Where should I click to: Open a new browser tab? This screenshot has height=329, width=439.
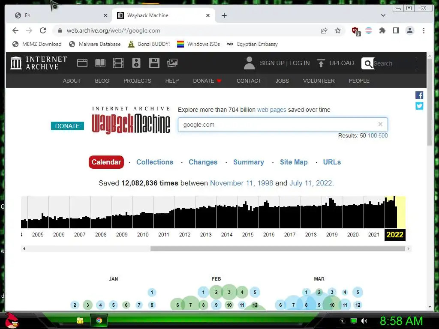pos(224,15)
